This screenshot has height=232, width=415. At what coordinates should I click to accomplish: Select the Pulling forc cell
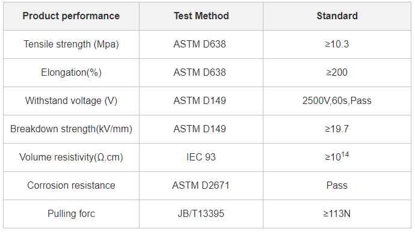click(71, 214)
